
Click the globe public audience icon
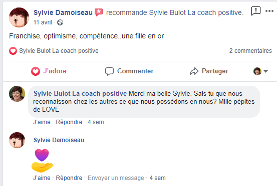[60, 22]
